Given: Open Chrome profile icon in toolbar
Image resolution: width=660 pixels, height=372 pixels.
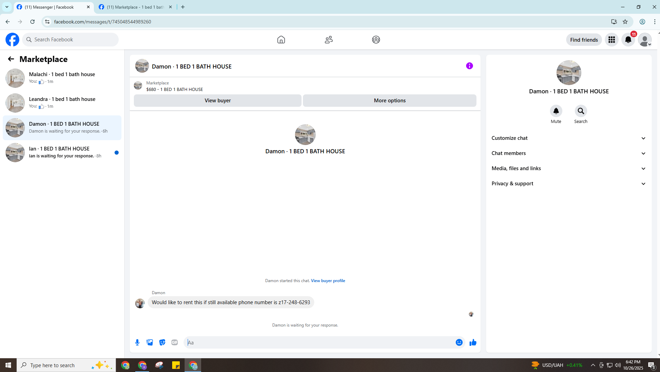Looking at the screenshot, I should 642,22.
